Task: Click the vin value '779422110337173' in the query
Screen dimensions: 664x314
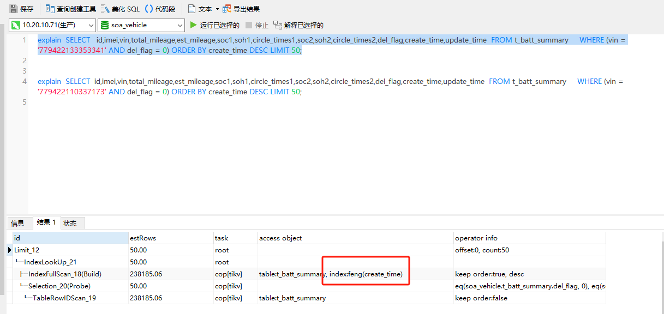Action: pyautogui.click(x=71, y=92)
